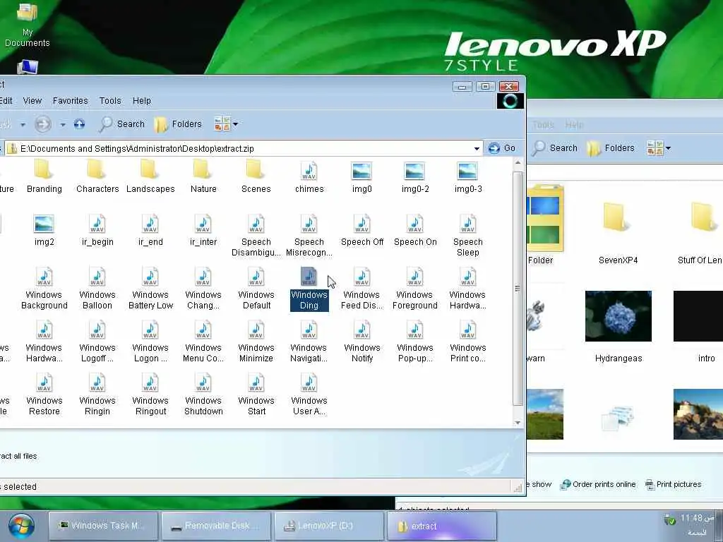Open the Favorites menu
This screenshot has height=542, width=723.
[70, 100]
